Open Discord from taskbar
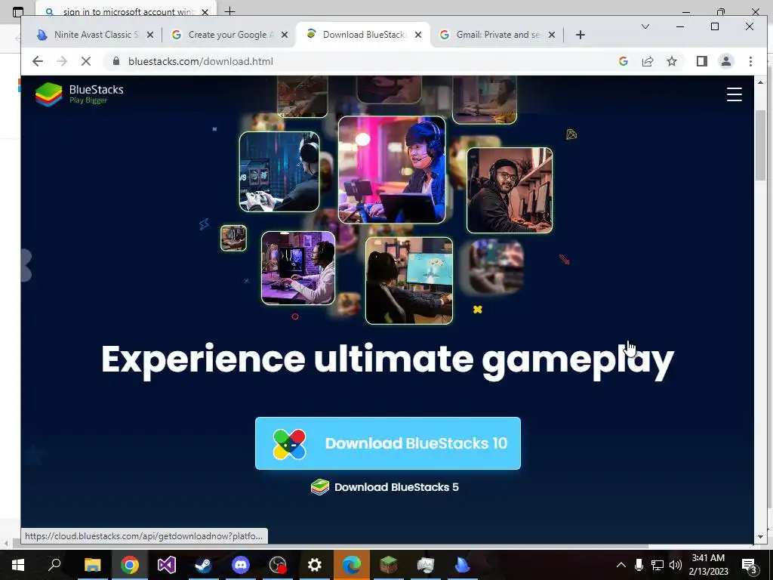The width and height of the screenshot is (773, 580). pyautogui.click(x=241, y=565)
